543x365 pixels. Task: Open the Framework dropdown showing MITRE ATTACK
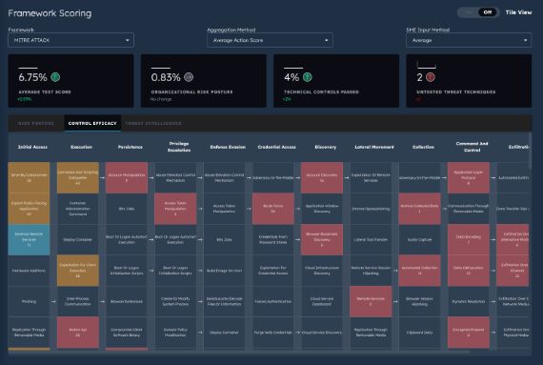(71, 40)
